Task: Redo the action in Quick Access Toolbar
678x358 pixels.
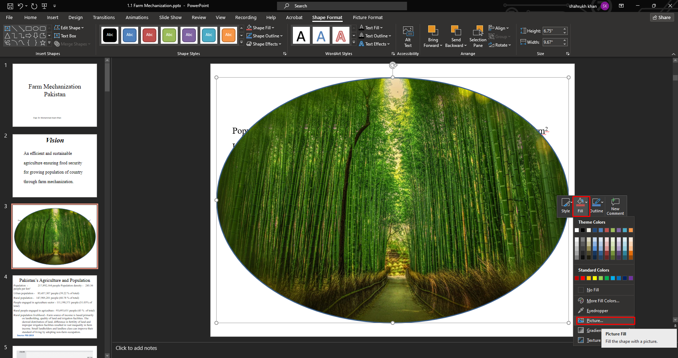Action: [34, 6]
